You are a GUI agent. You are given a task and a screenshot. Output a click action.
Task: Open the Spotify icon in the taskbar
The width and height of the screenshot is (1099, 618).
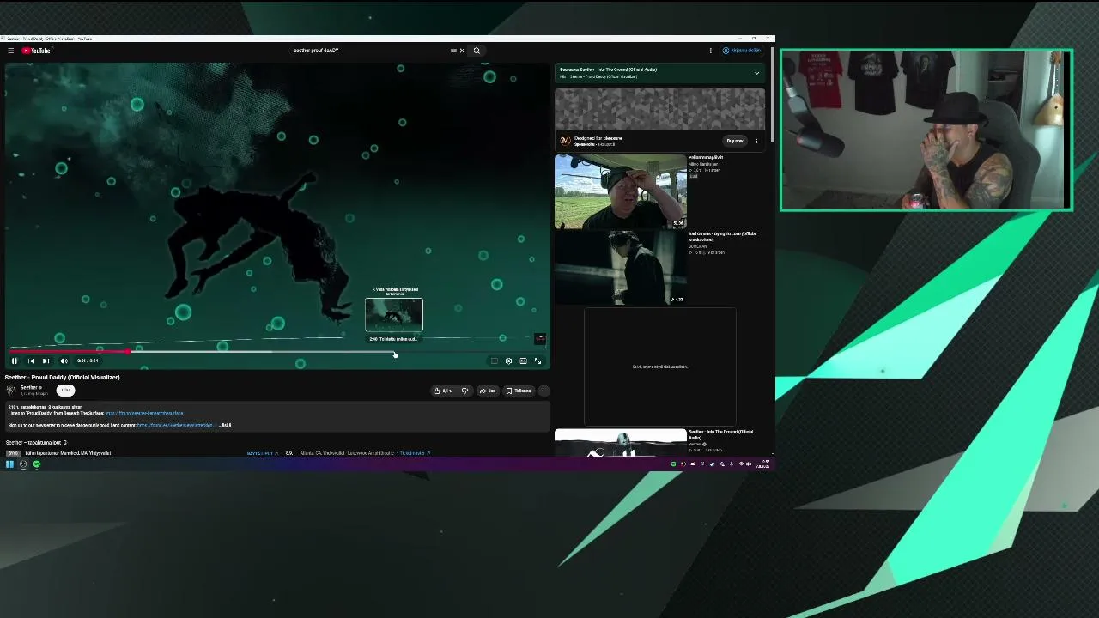(x=37, y=464)
